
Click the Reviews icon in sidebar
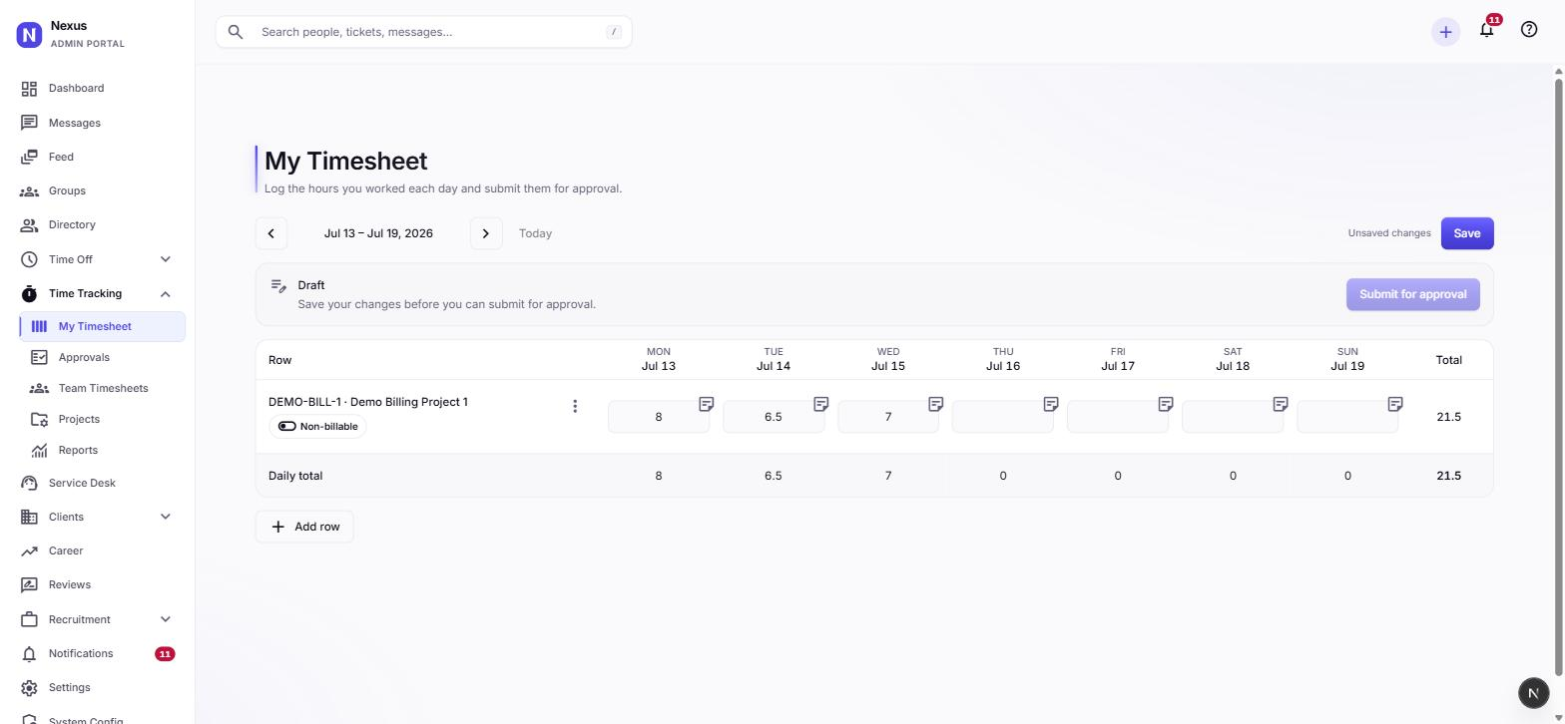pyautogui.click(x=29, y=584)
